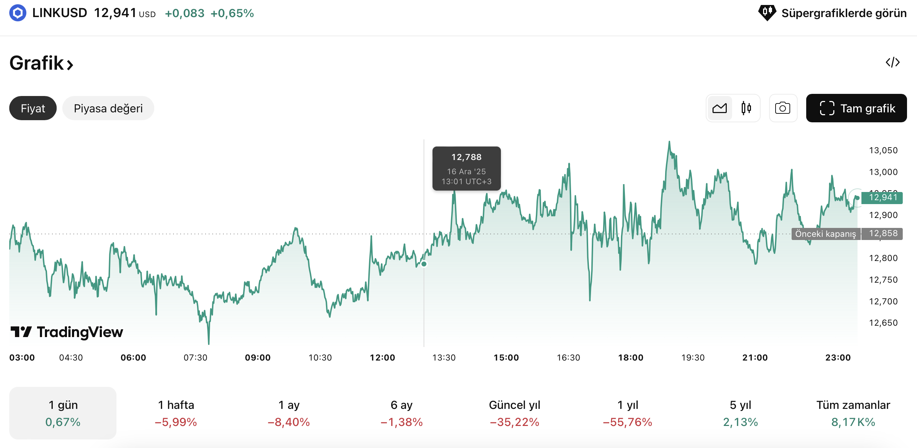Select Tüm zamanlar time range
This screenshot has height=448, width=917.
[853, 413]
